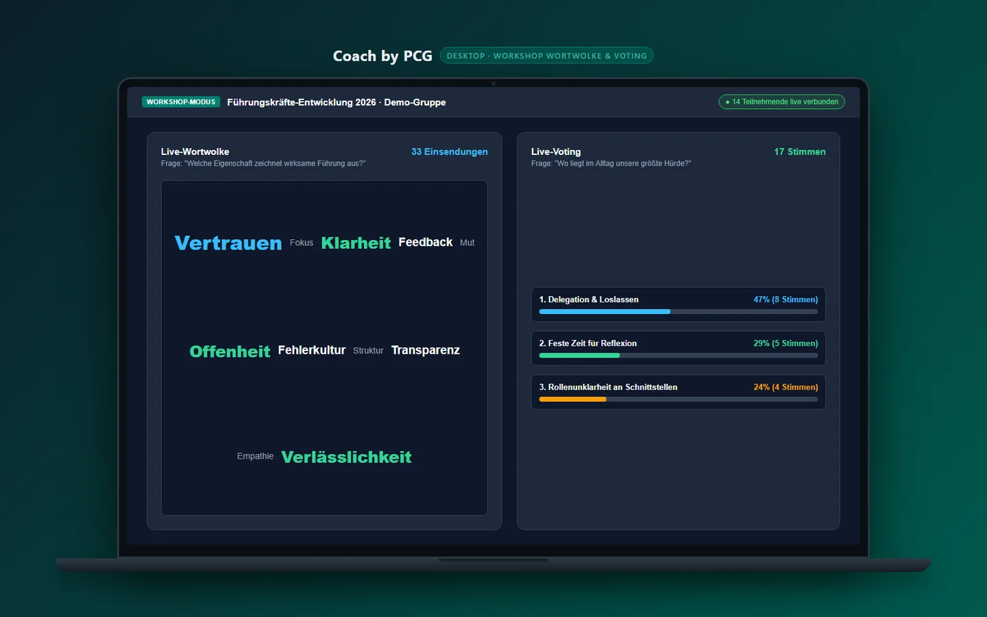Click the blue progress bar for Delegation
Viewport: 987px width, 617px height.
605,312
